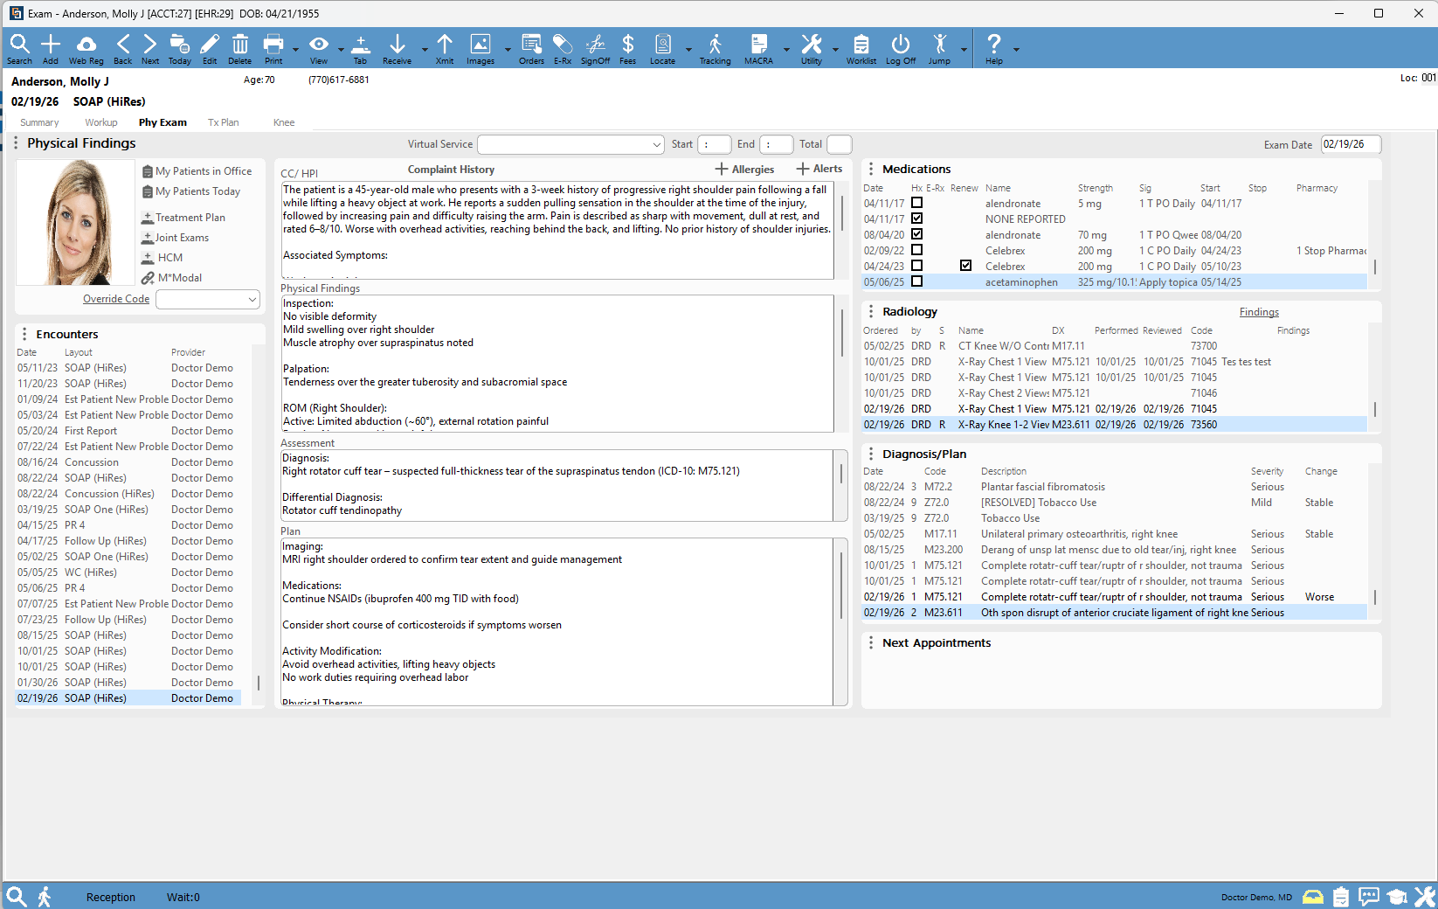Image resolution: width=1438 pixels, height=909 pixels.
Task: Expand the Print dropdown arrow
Action: tap(295, 50)
